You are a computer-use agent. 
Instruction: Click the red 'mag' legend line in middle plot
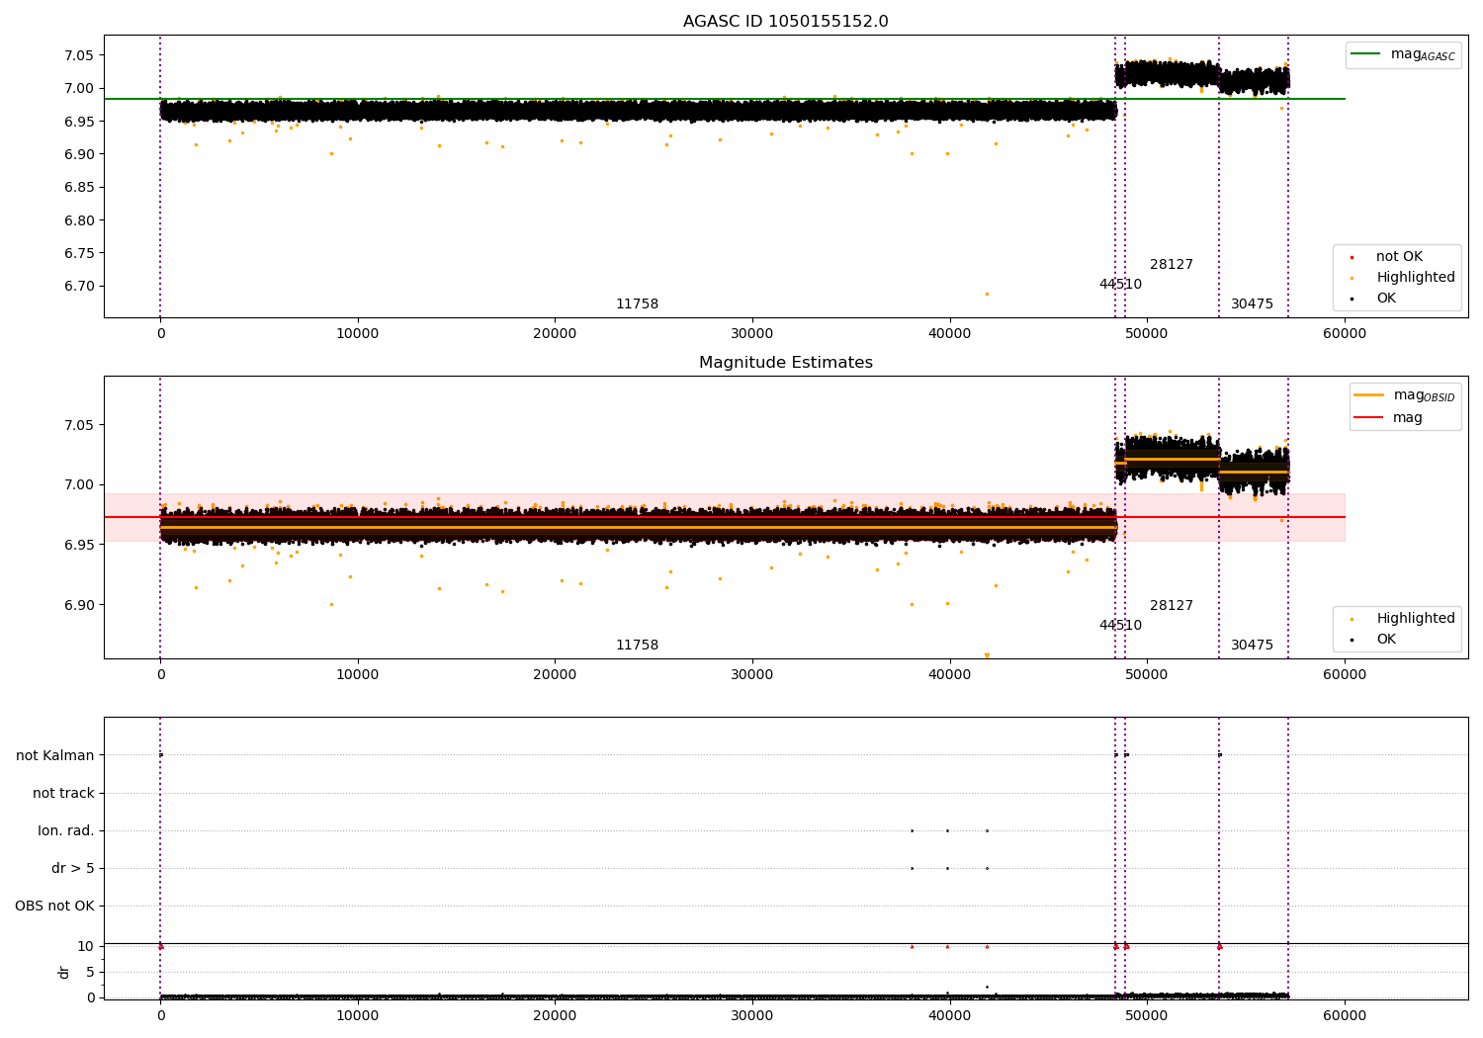[1368, 418]
